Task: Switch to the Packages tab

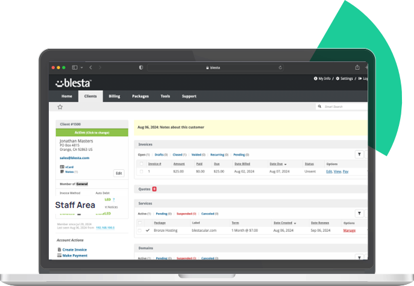Action: 140,96
